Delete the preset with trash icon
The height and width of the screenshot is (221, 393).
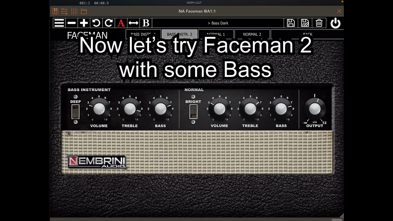319,23
